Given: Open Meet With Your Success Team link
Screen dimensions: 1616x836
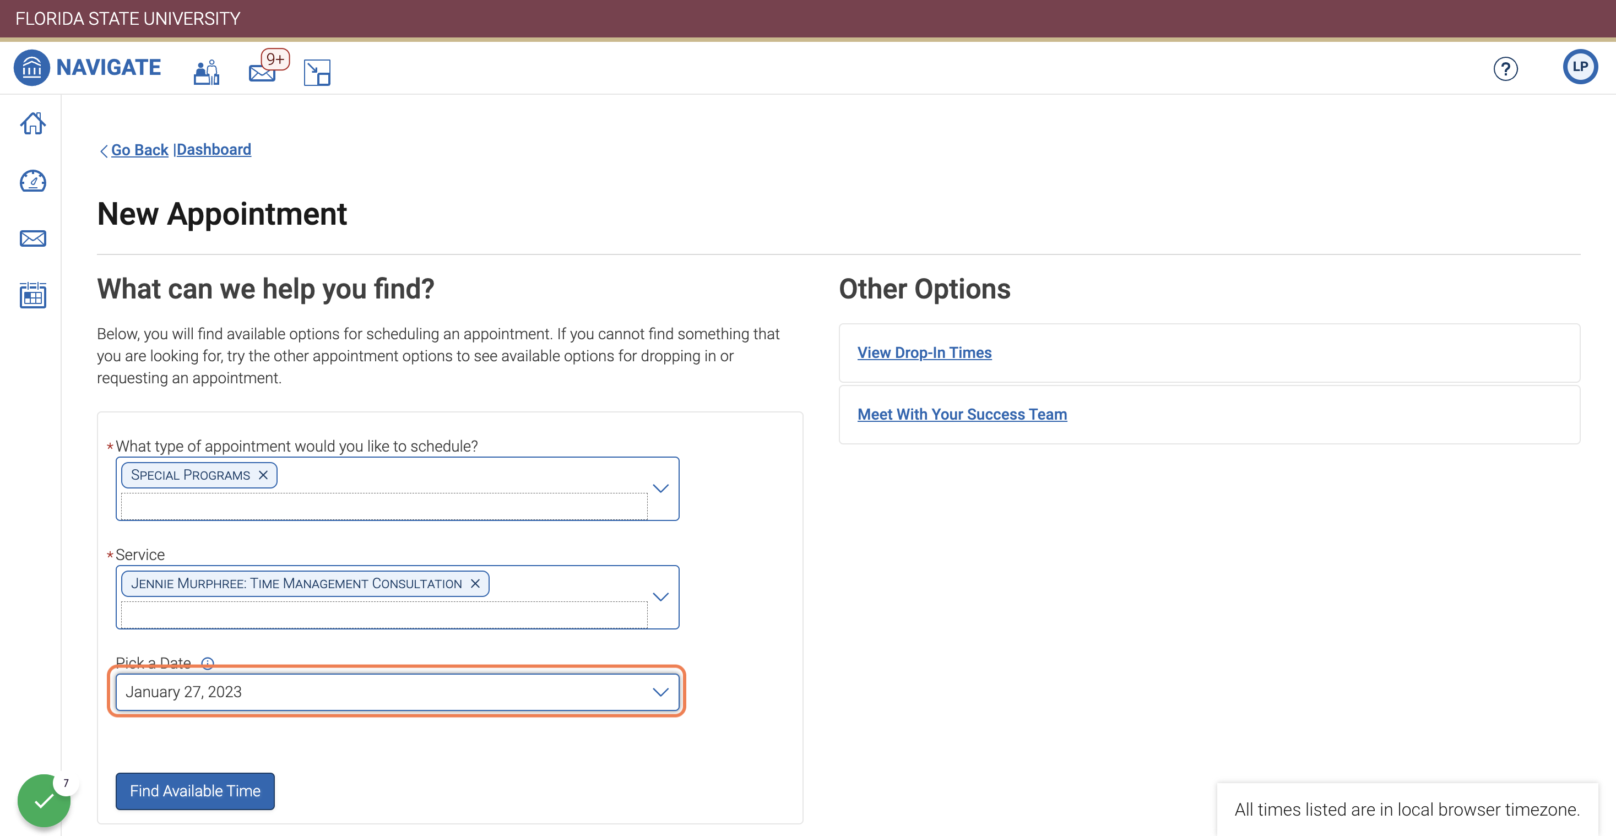Looking at the screenshot, I should (x=962, y=414).
